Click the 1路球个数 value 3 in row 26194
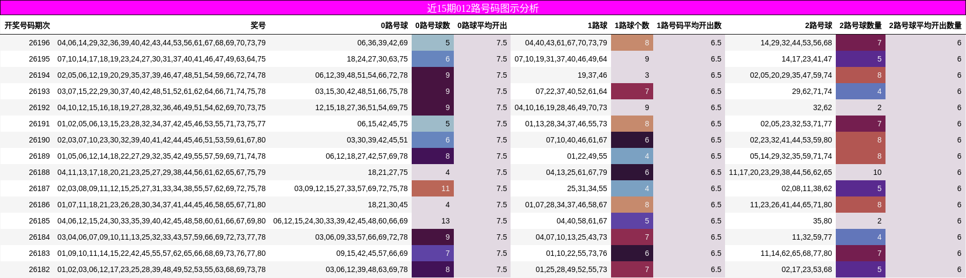 click(647, 75)
